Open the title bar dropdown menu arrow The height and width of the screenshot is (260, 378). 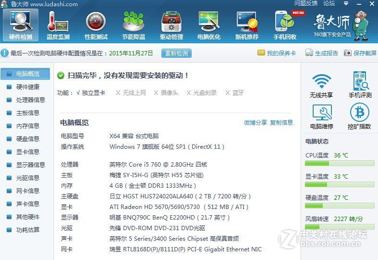346,4
